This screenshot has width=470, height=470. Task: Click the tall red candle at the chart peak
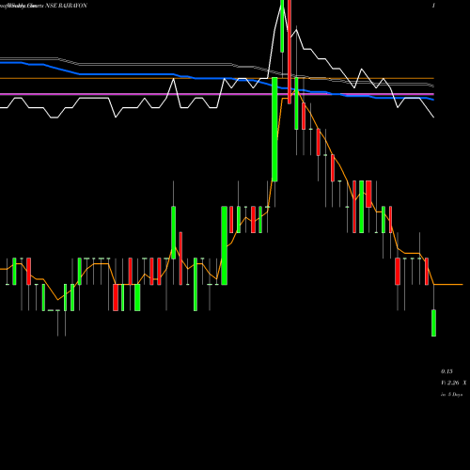coord(290,52)
